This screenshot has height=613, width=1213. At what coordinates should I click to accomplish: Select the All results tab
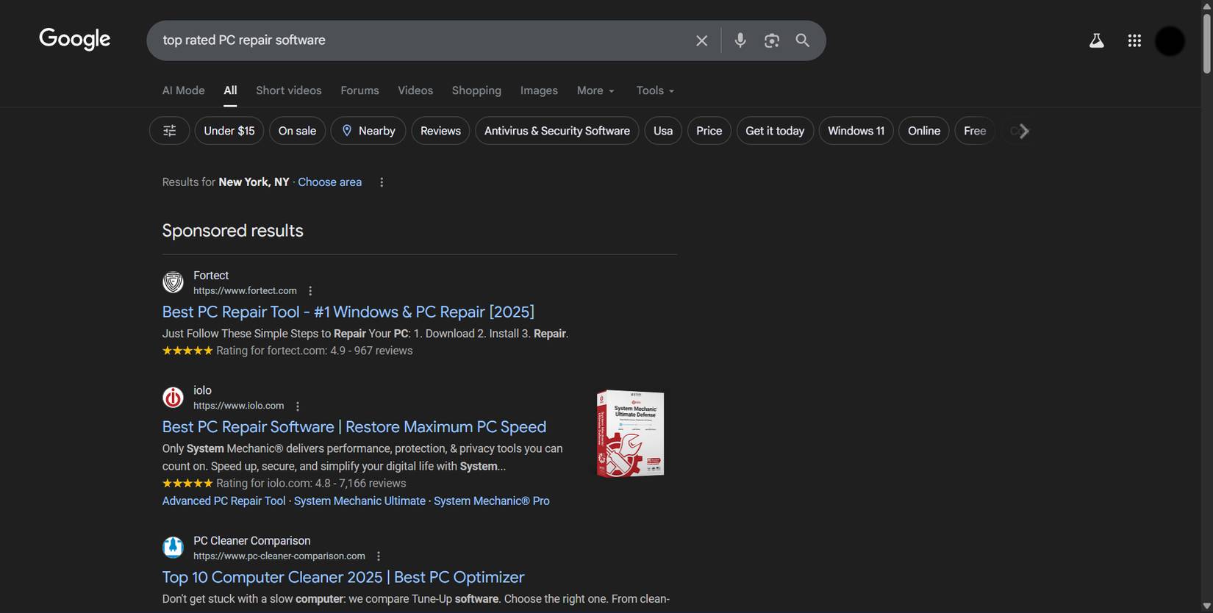pyautogui.click(x=230, y=90)
